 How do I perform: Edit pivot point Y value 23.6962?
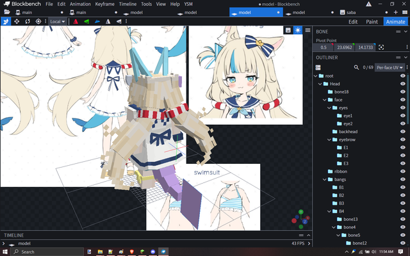345,47
